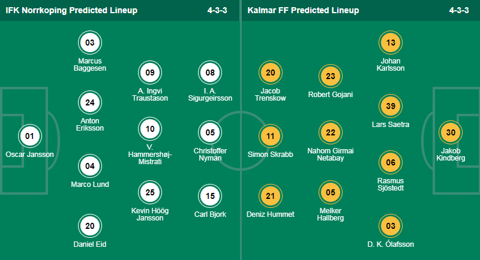Click I. A. Sigurgeirsson's number 08 badge
480x260 pixels.
(209, 72)
